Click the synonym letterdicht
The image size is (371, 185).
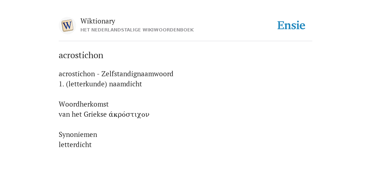click(x=75, y=145)
